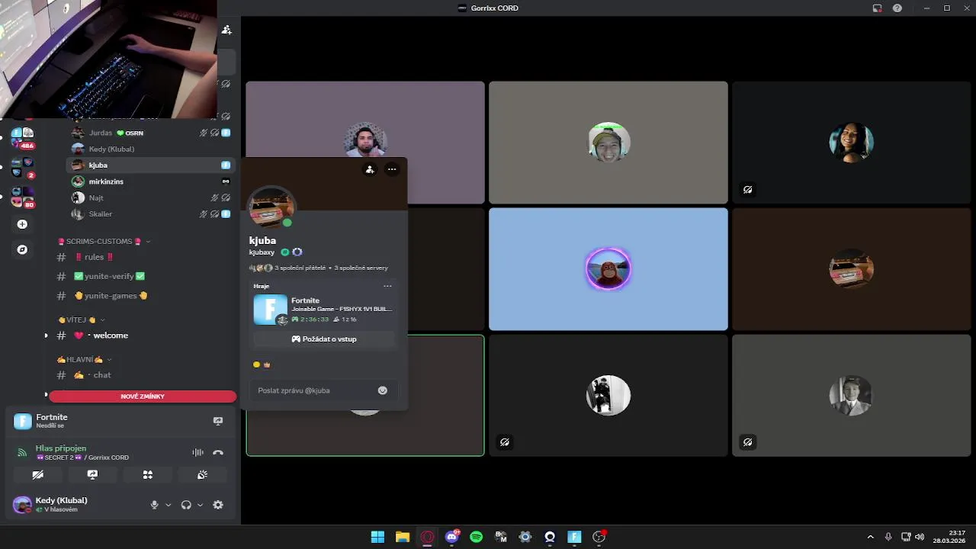The height and width of the screenshot is (549, 976).
Task: Click the add friend icon on kjuba's profile
Action: pyautogui.click(x=370, y=169)
